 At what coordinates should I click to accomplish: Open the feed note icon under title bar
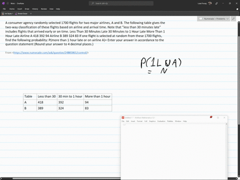237,9
